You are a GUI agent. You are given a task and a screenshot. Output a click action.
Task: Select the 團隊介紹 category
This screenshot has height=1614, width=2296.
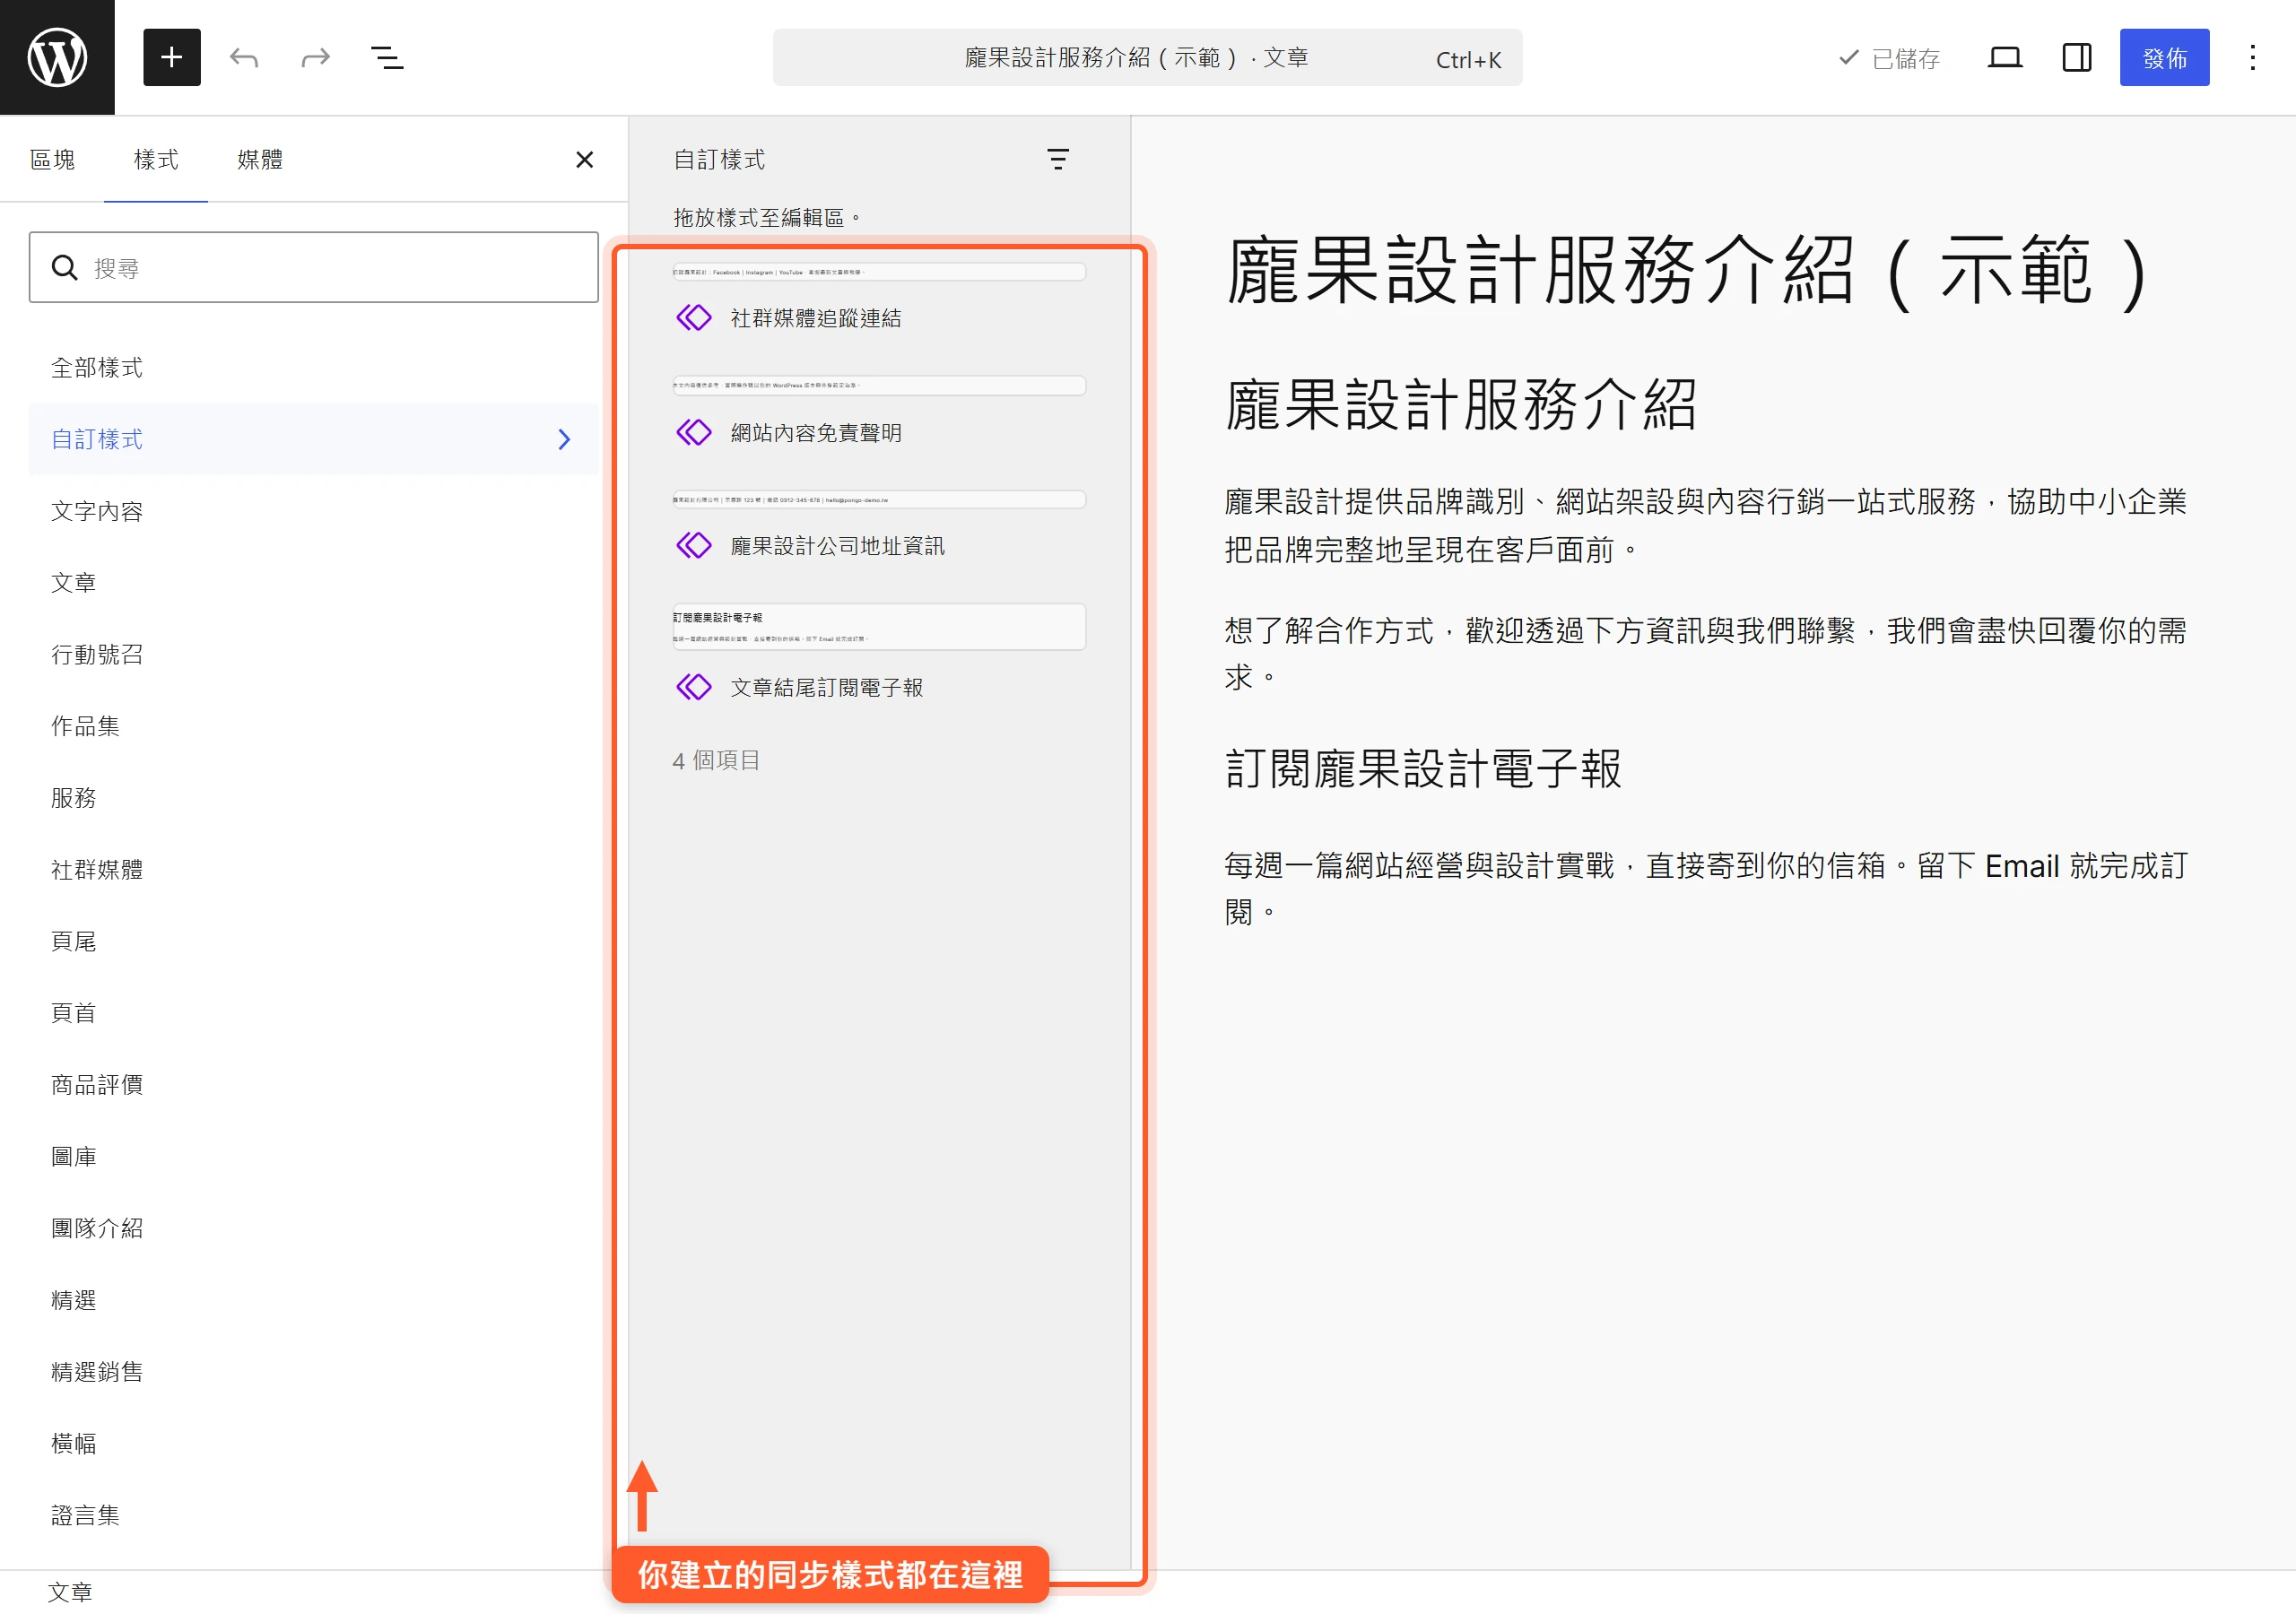click(x=313, y=1228)
